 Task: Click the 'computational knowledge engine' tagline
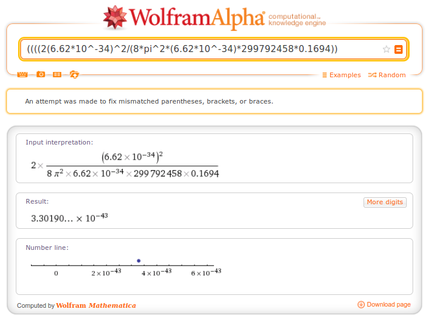pyautogui.click(x=297, y=20)
